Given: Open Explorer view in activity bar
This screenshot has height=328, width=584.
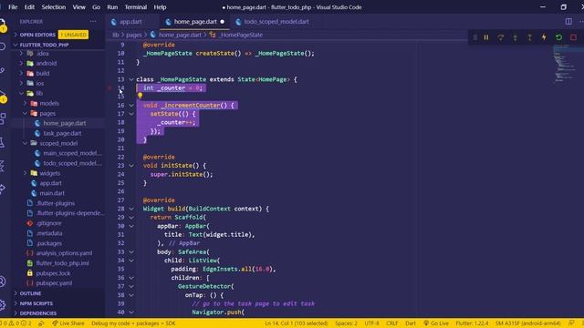Looking at the screenshot, I should (x=2, y=25).
